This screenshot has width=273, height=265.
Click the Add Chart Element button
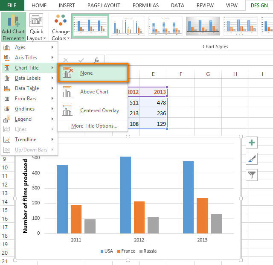click(x=13, y=26)
